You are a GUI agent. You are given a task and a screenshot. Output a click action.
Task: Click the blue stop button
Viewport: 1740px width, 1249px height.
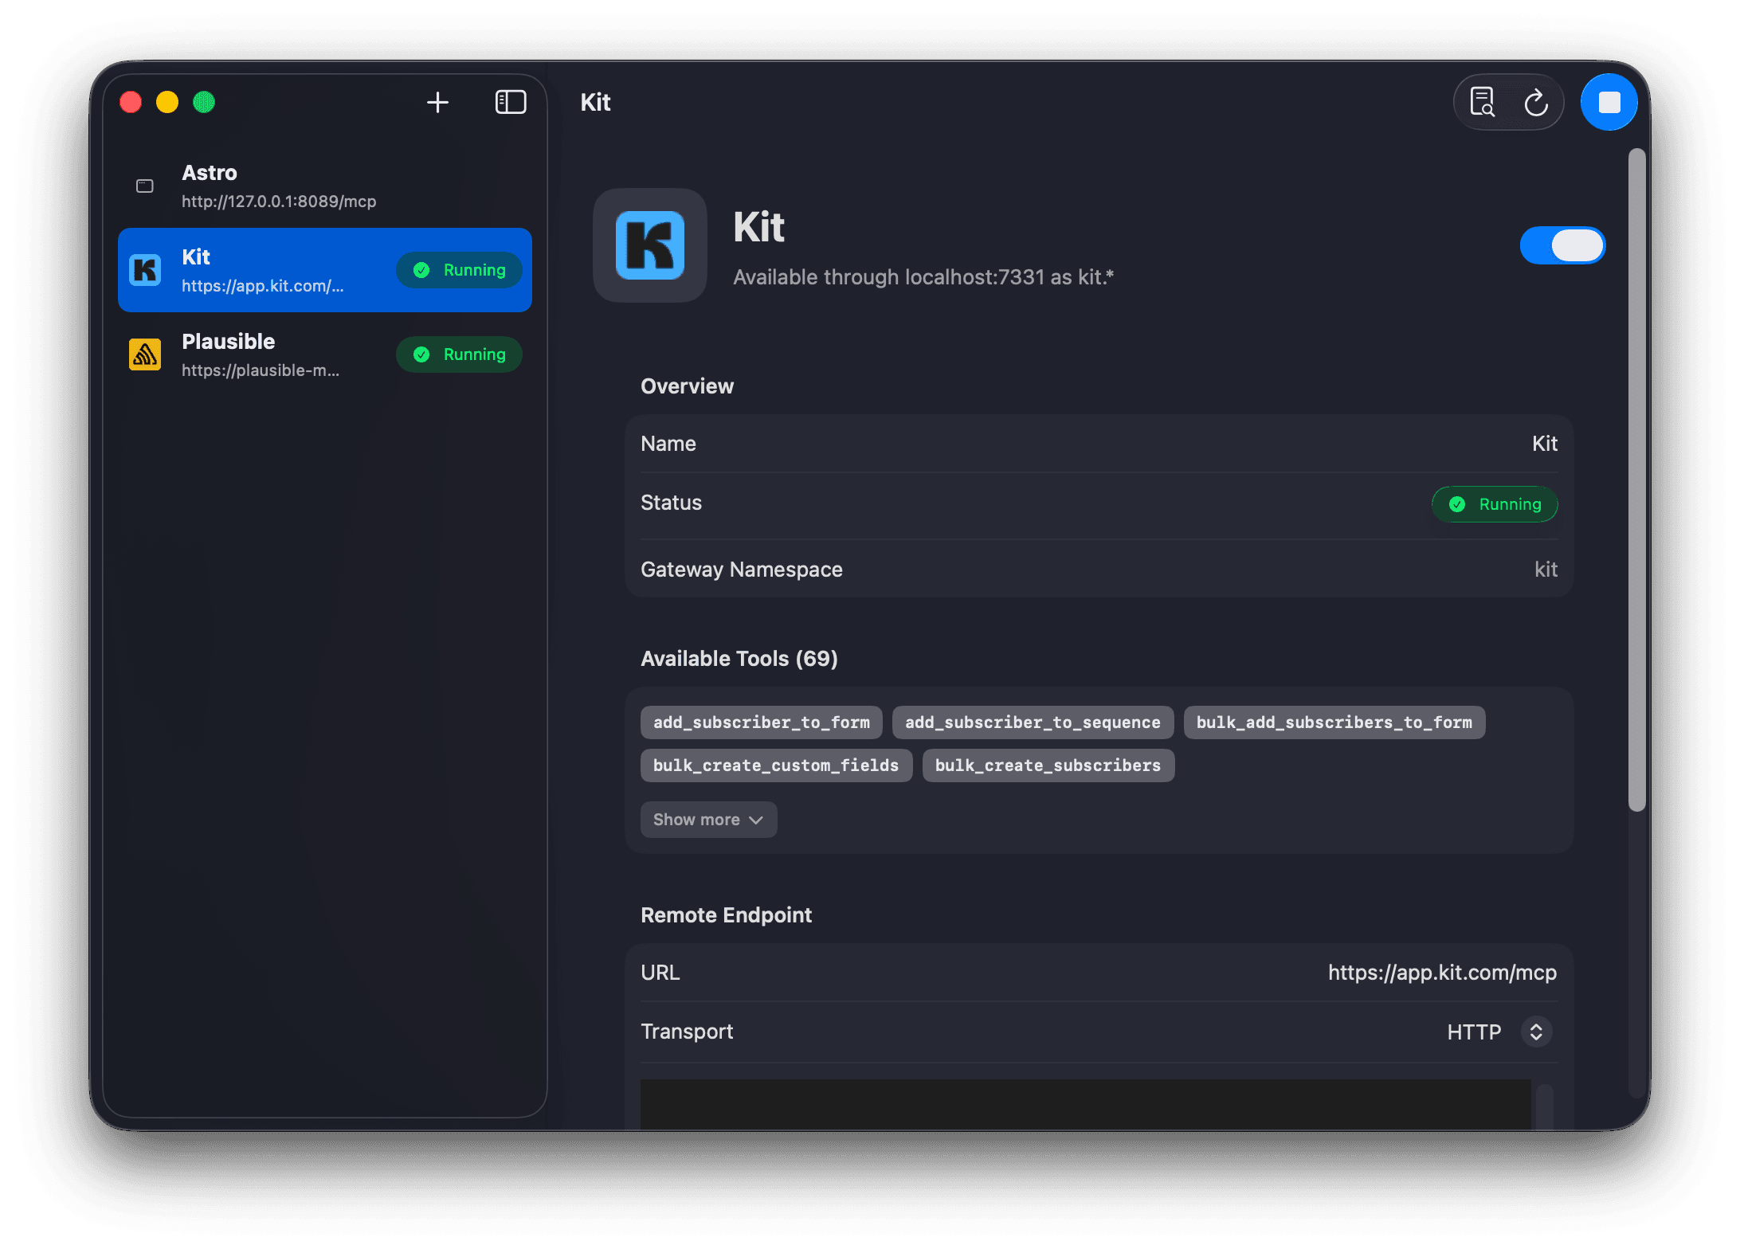coord(1609,102)
